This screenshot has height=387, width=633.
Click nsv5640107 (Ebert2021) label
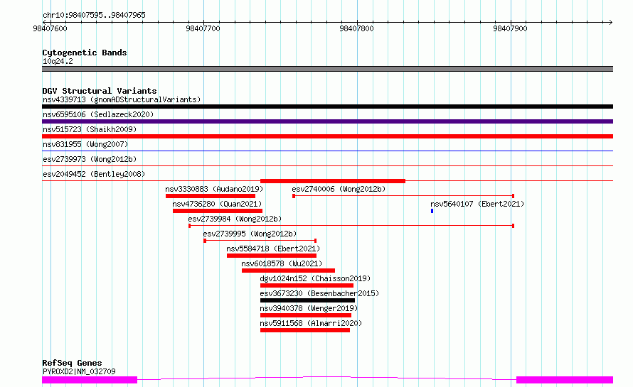pyautogui.click(x=477, y=204)
